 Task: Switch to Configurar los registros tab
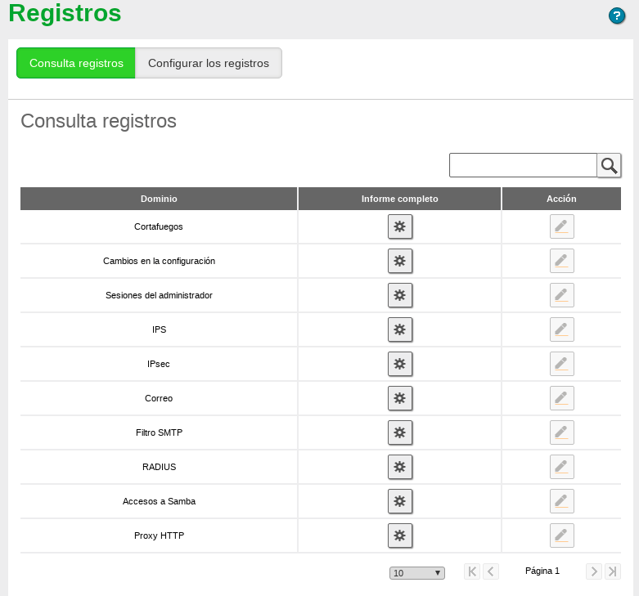tap(209, 63)
